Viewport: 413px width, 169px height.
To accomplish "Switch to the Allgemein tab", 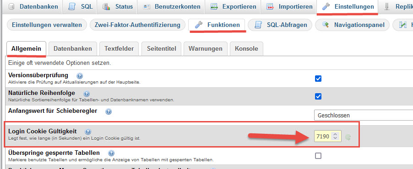I will (x=27, y=48).
